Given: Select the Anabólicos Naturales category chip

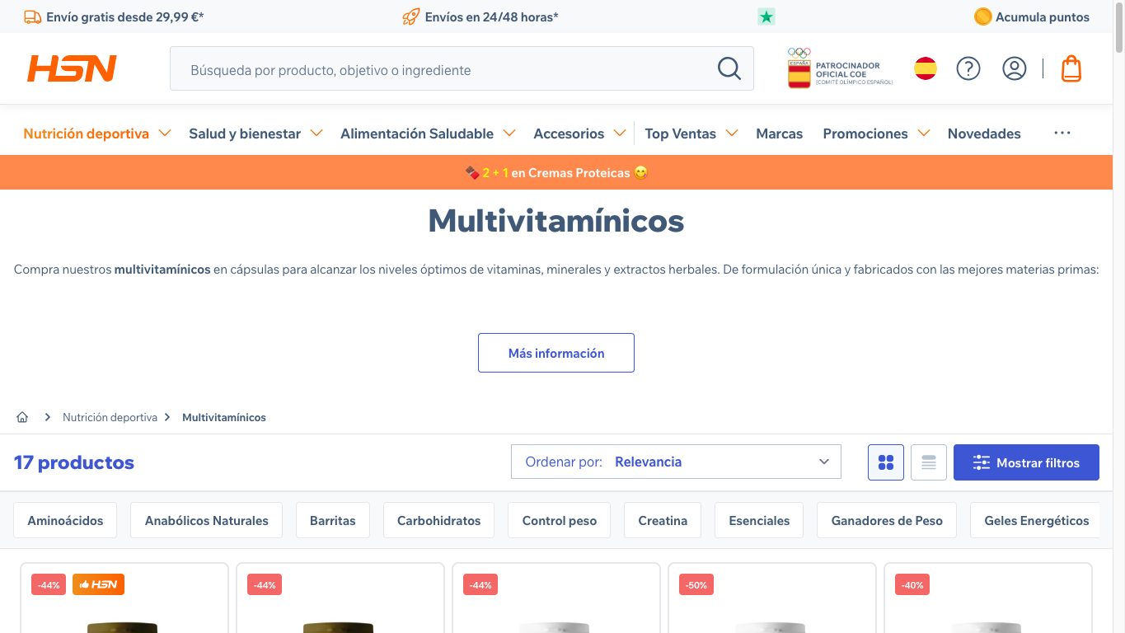Looking at the screenshot, I should 207,520.
